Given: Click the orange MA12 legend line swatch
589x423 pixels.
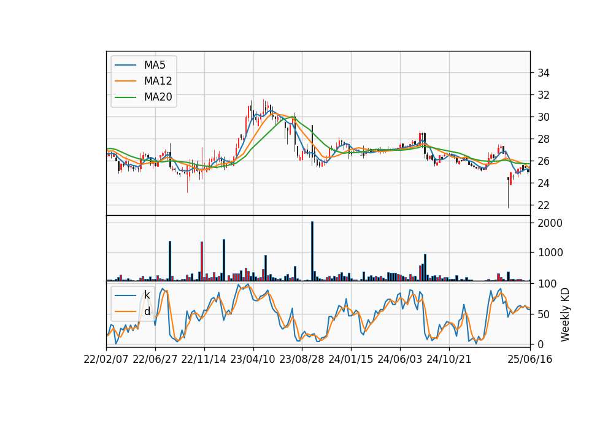Looking at the screenshot, I should coord(125,81).
